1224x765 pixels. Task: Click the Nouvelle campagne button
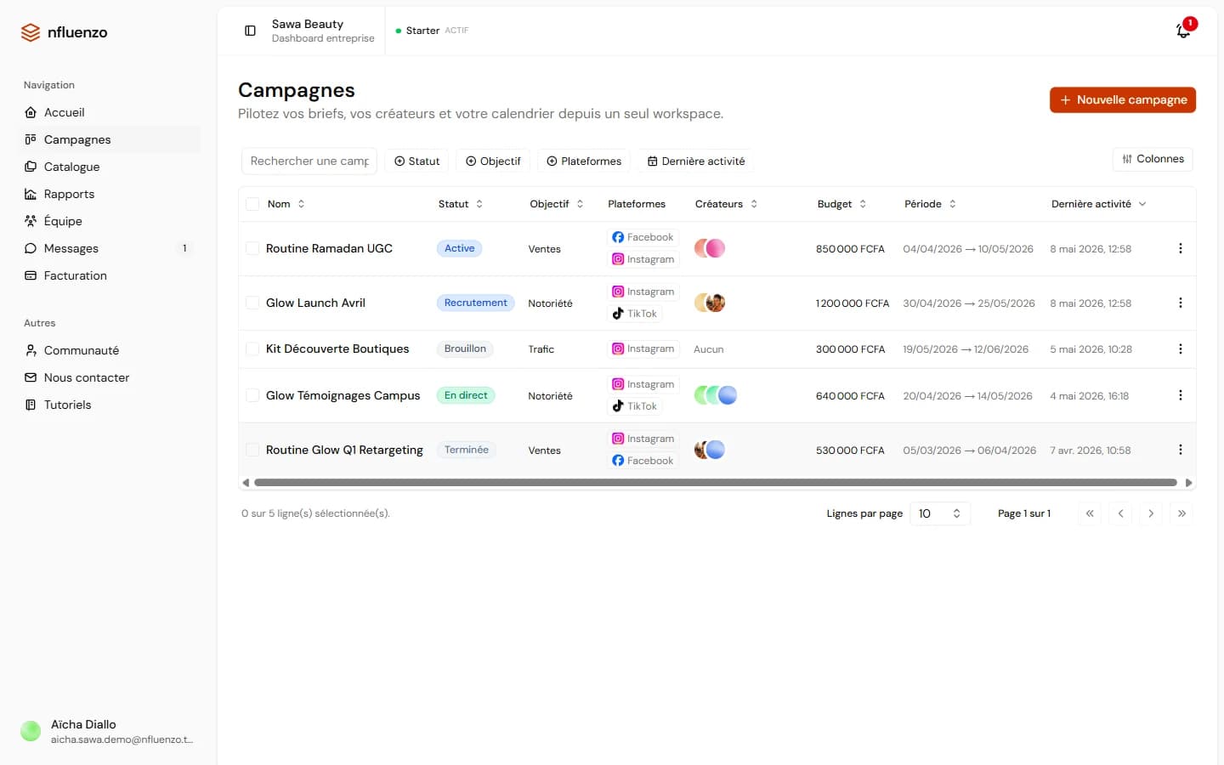[x=1123, y=99]
